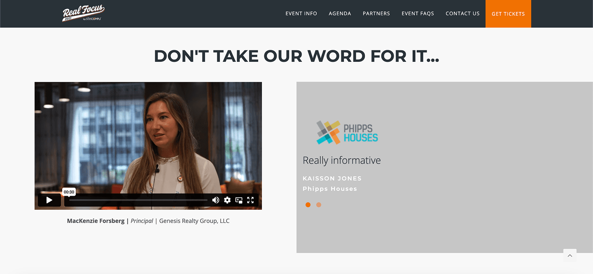This screenshot has height=274, width=593.
Task: Click the Kaisson Jones testimonial name
Action: [x=332, y=178]
